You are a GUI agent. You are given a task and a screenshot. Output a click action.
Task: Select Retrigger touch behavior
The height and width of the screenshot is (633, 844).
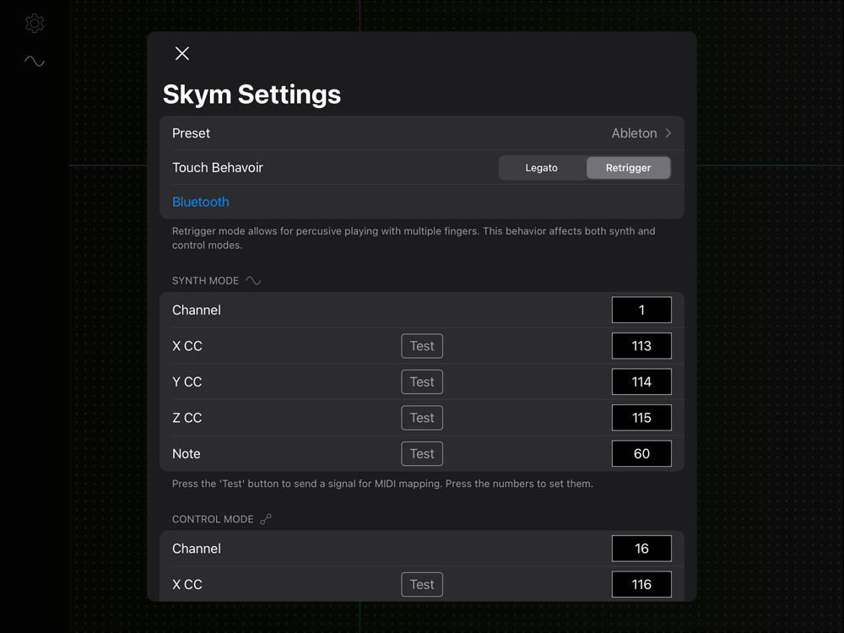pyautogui.click(x=628, y=168)
